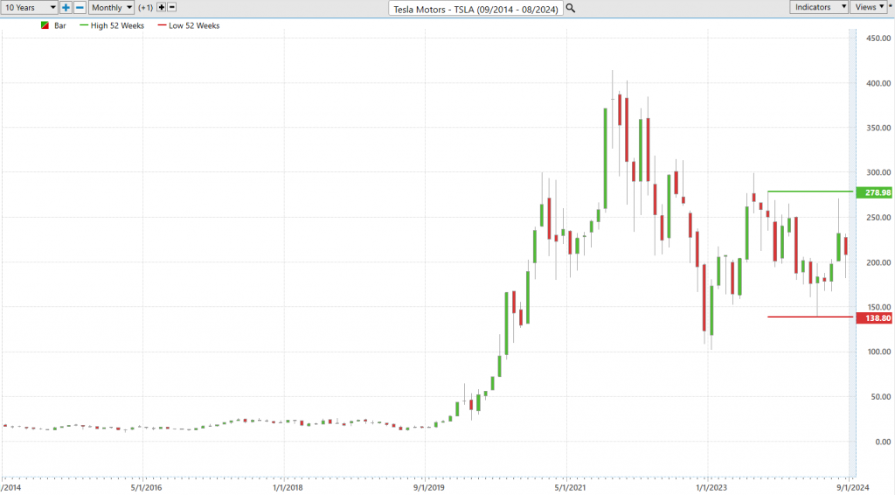
Task: Click the magnifier search icon
Action: 570,9
